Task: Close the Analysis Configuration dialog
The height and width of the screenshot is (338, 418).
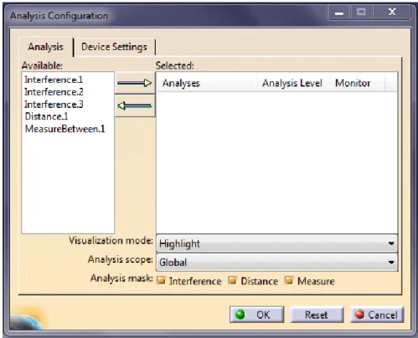Action: point(392,12)
